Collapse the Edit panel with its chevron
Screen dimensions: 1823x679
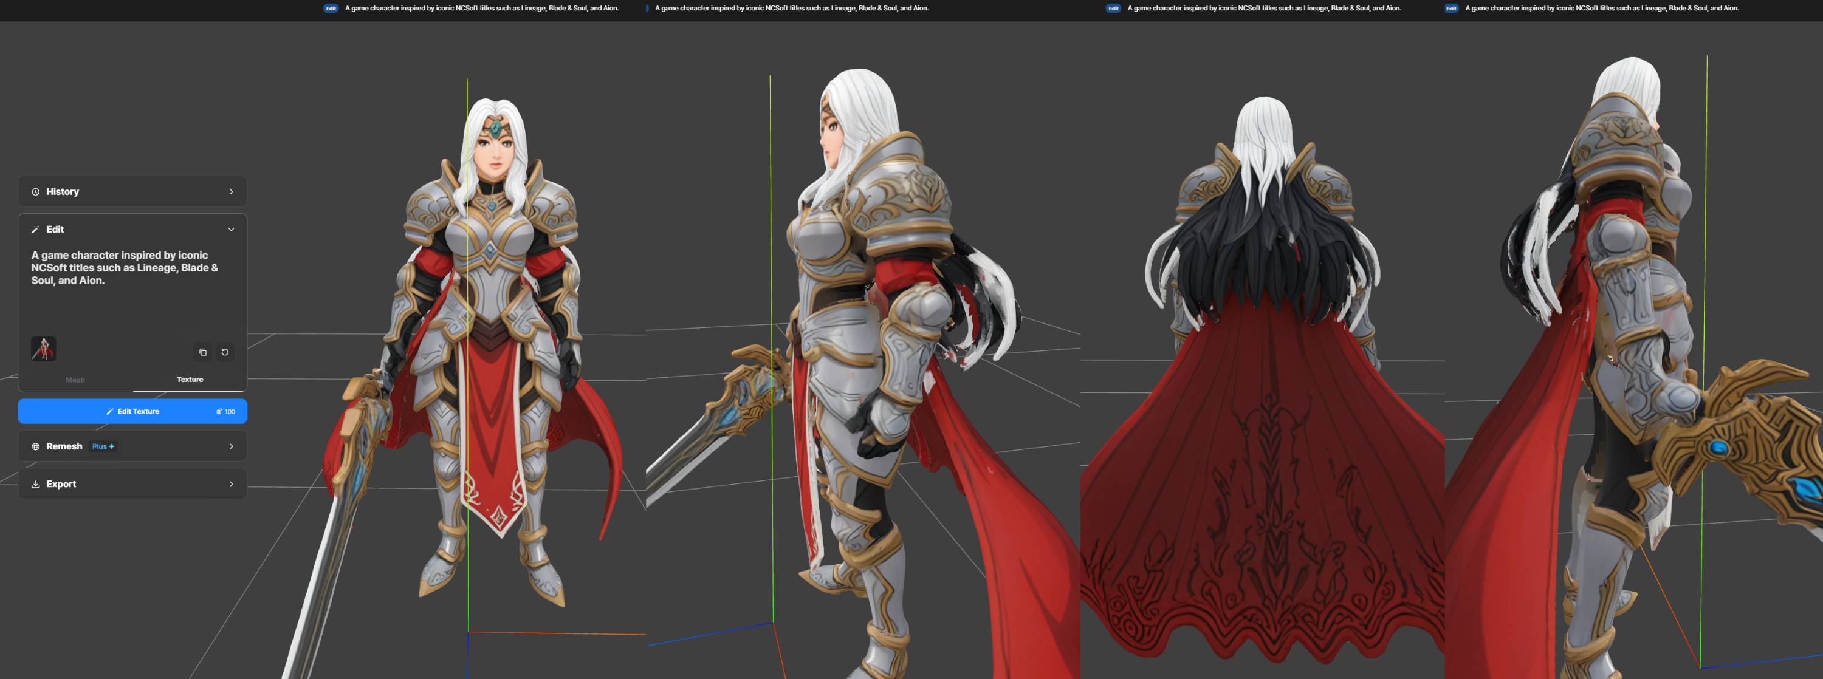(x=231, y=230)
